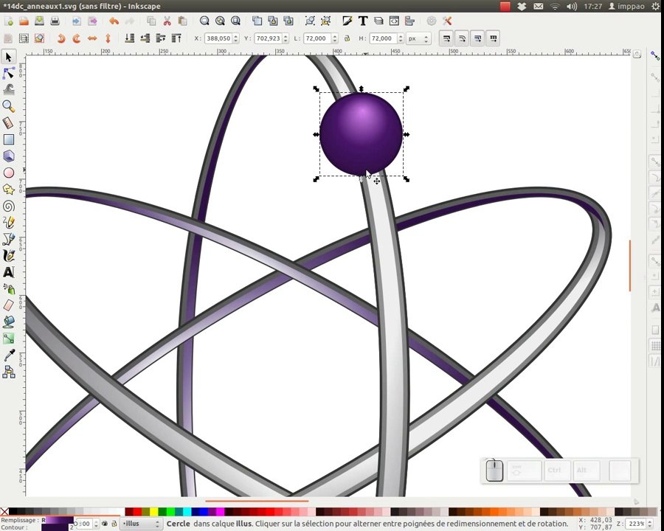Toggle current layer lock
Viewport: 664px width, 531px height.
tap(114, 524)
